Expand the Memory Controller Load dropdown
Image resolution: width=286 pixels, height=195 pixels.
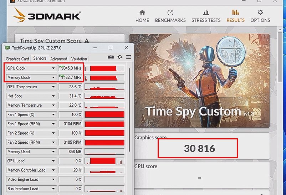coord(53,170)
